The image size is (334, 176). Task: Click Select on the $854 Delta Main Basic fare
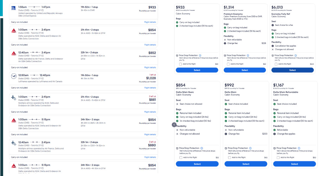(x=197, y=164)
